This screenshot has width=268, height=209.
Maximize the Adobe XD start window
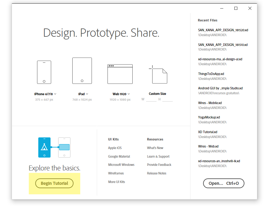[x=236, y=8]
